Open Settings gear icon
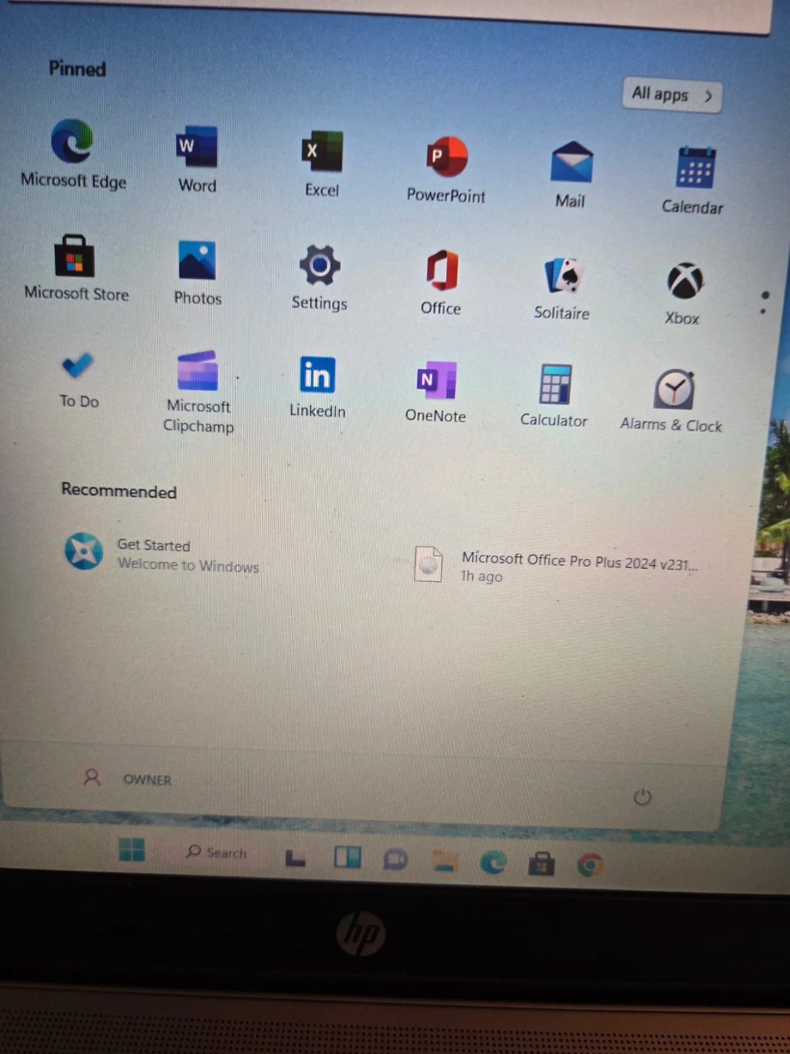Screen dimensions: 790x1054 click(320, 266)
